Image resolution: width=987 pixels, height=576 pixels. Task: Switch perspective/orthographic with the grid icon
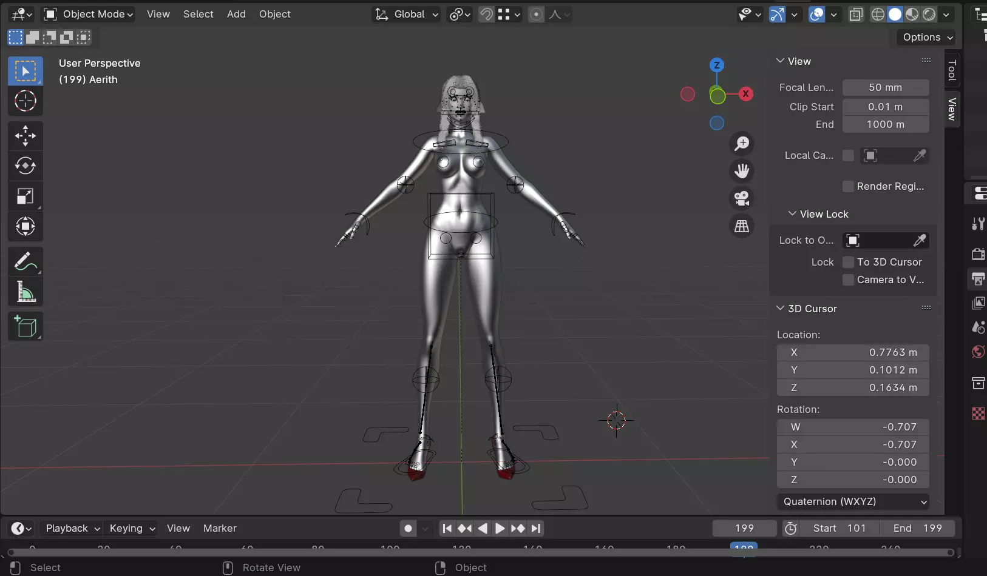742,226
